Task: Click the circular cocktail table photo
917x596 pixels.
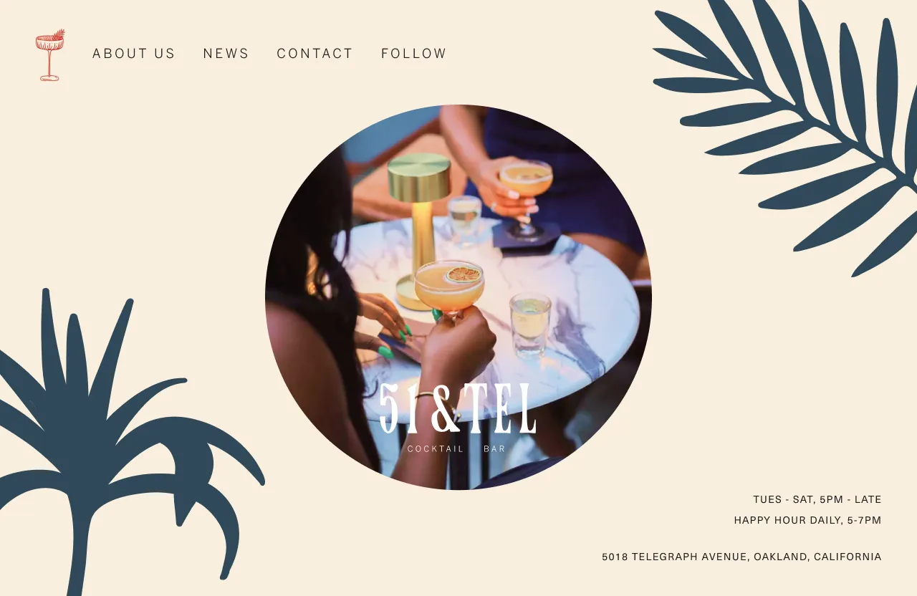Action: coord(458,297)
